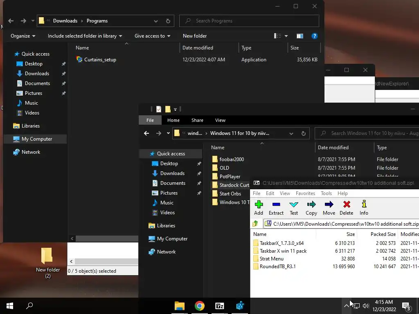Switch to Home ribbon tab
Screen dimensions: 419x314
pos(173,120)
